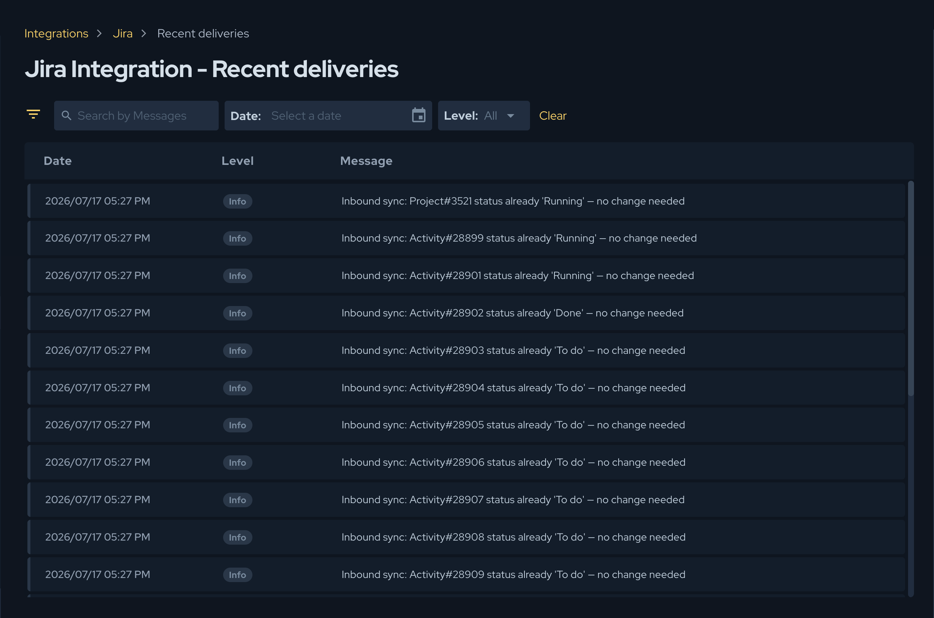This screenshot has height=618, width=934.
Task: Click the Info badge for Activity#28901
Action: coord(237,276)
